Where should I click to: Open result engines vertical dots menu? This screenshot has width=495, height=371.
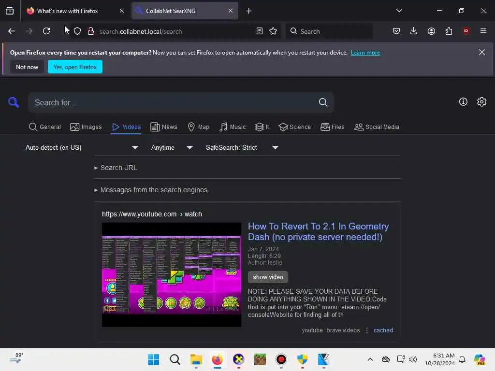[367, 330]
